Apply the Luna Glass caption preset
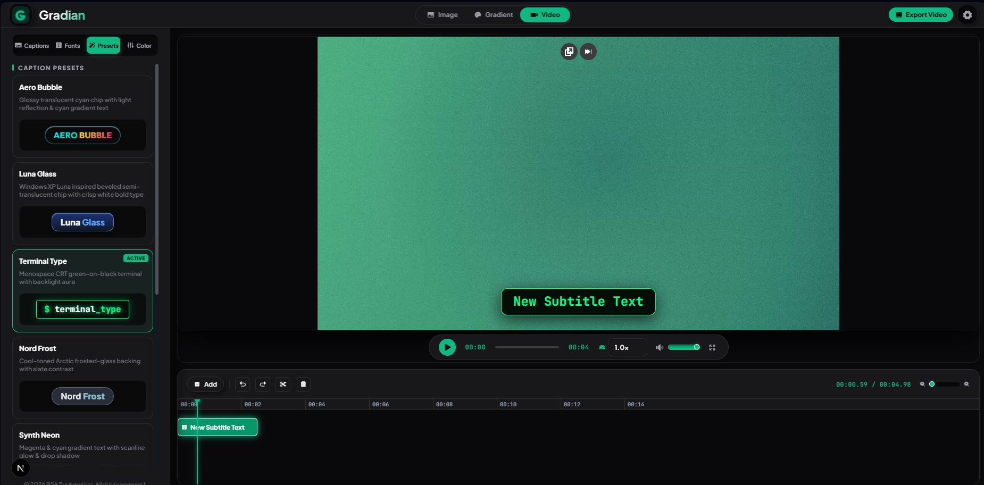This screenshot has width=984, height=485. click(82, 204)
